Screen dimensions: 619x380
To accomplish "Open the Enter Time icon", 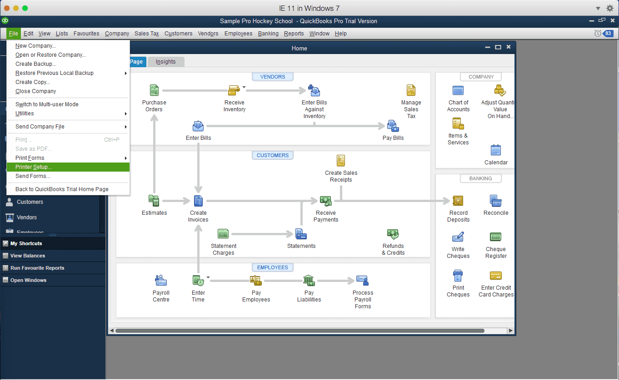I will tap(198, 281).
